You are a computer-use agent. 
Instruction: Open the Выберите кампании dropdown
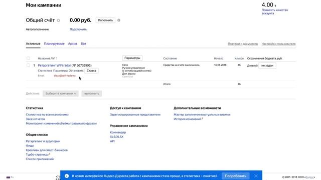[61, 93]
